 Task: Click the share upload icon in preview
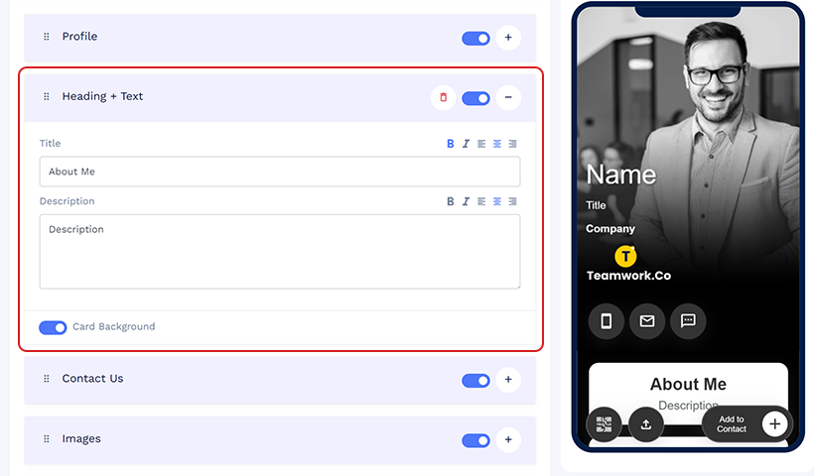(646, 424)
